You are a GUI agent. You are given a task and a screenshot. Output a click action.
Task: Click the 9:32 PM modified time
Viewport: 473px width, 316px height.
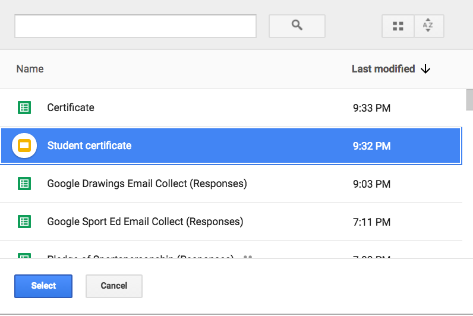(371, 146)
